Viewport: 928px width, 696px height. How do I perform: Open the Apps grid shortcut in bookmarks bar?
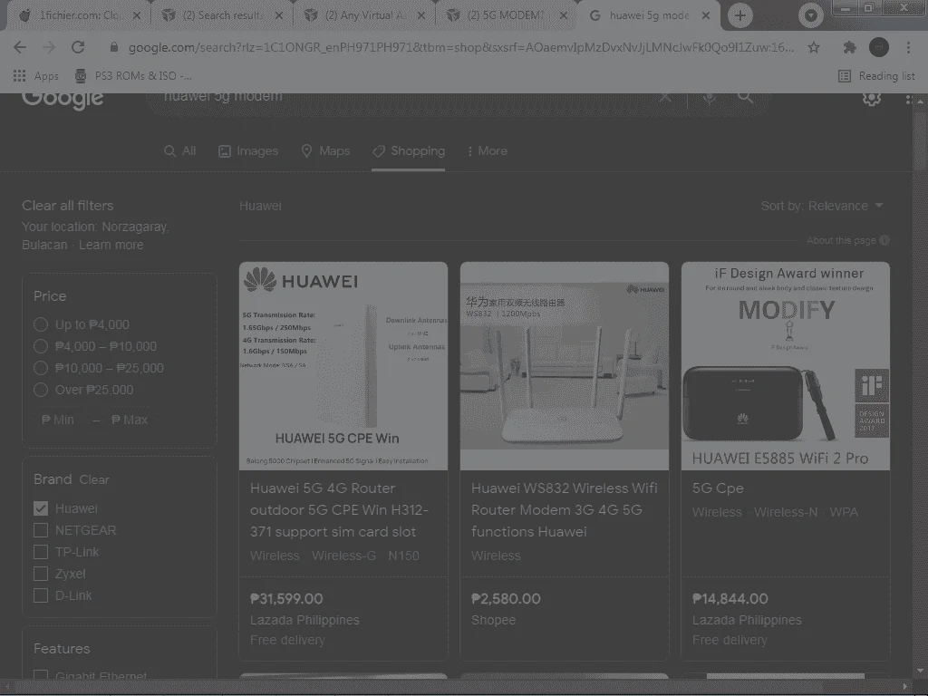click(x=35, y=76)
